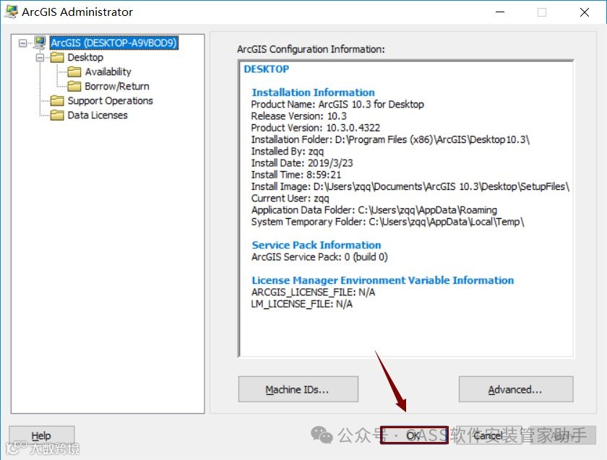Confirm with the OK button
The height and width of the screenshot is (460, 607).
(414, 435)
